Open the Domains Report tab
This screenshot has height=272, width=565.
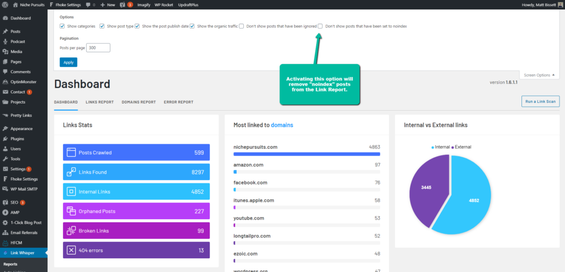click(138, 102)
